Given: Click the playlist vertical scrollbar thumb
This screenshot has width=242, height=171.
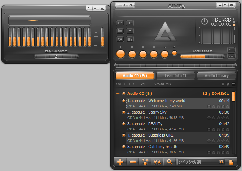Looking at the screenshot, I should pyautogui.click(x=233, y=96).
